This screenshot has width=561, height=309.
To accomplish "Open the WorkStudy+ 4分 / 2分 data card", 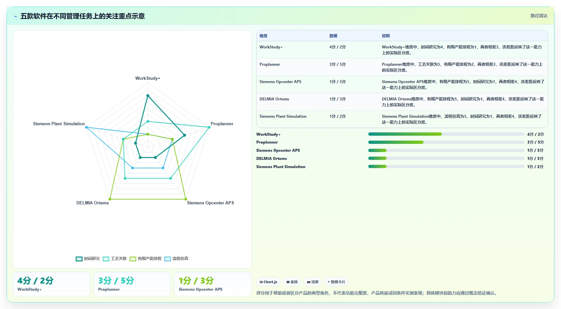I will 51,284.
